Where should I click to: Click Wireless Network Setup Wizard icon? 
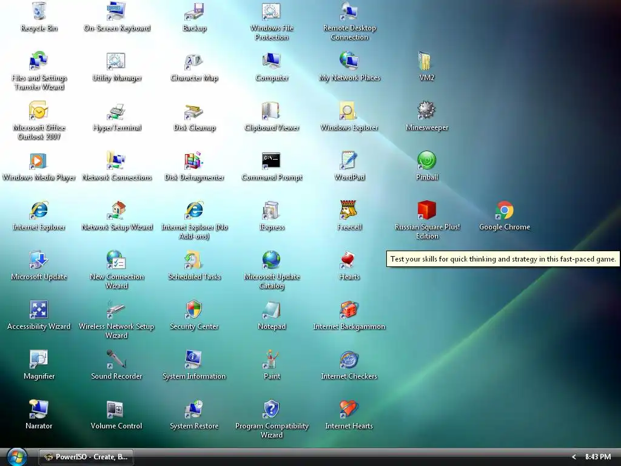tap(116, 309)
